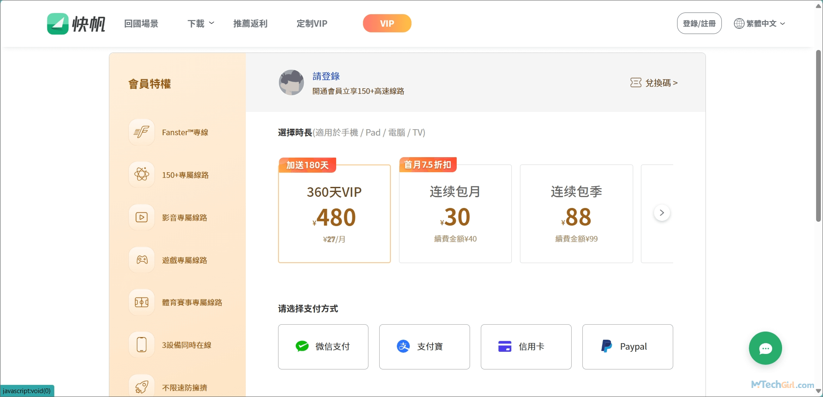Go to 推薦返利 page
Viewport: 823px width, 397px height.
[250, 24]
